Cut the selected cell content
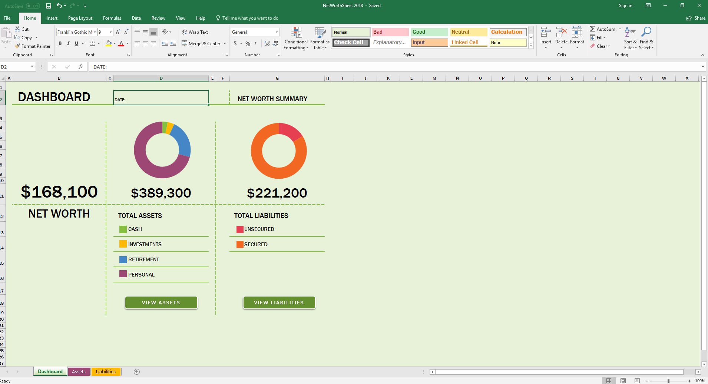 [x=22, y=29]
